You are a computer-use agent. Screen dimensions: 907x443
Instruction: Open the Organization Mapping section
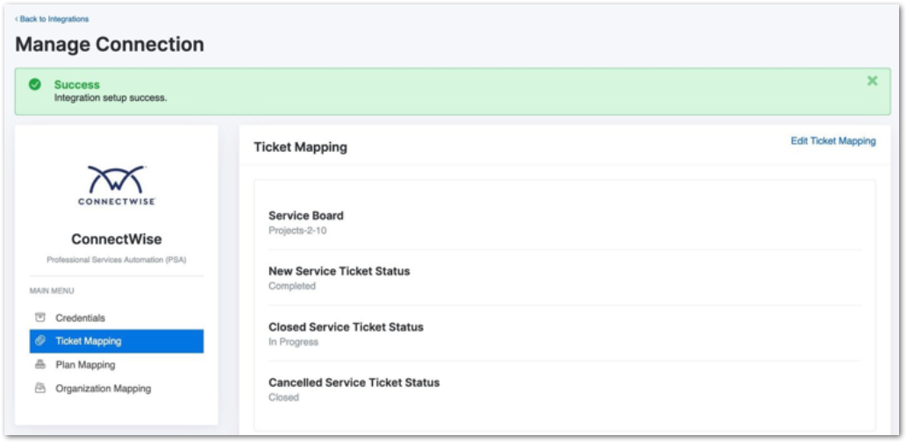pos(103,389)
